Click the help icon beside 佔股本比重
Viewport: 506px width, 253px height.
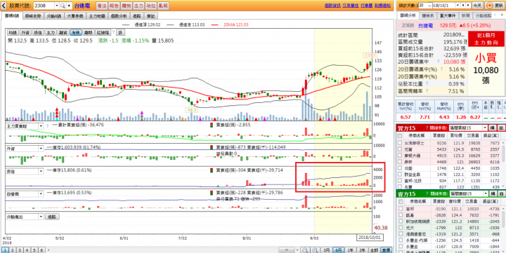[427, 83]
